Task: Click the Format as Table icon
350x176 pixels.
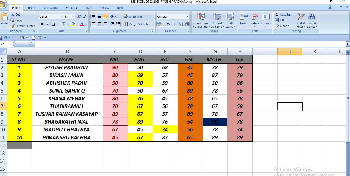Action: point(217,17)
